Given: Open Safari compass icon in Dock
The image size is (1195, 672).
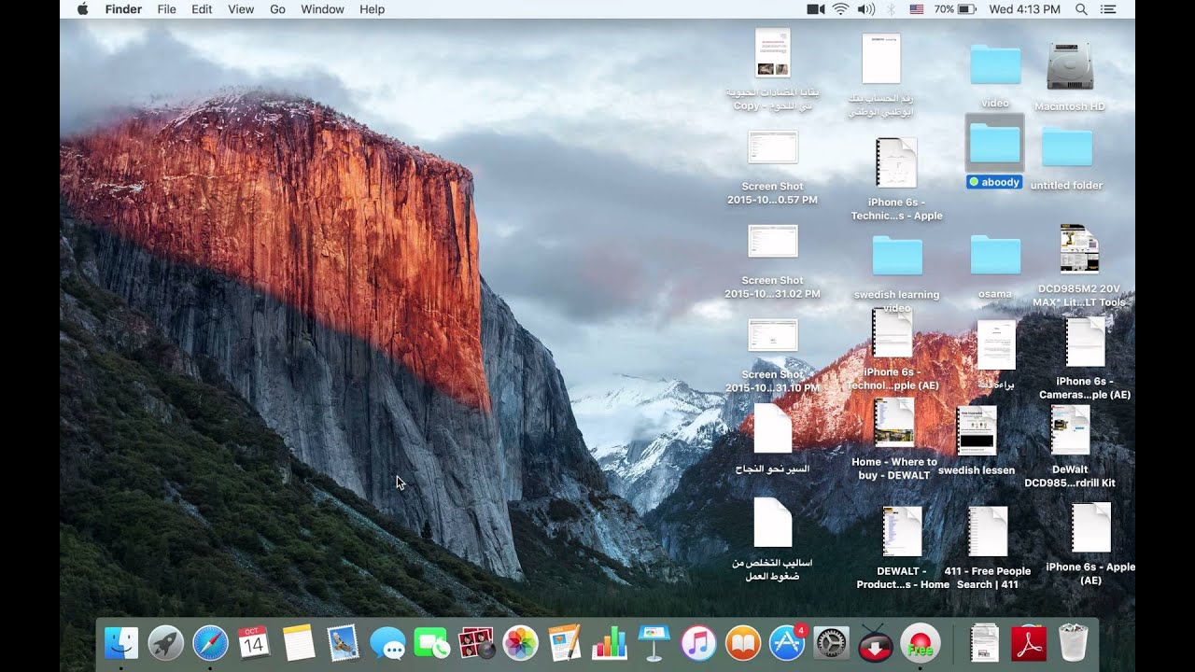Looking at the screenshot, I should click(210, 643).
